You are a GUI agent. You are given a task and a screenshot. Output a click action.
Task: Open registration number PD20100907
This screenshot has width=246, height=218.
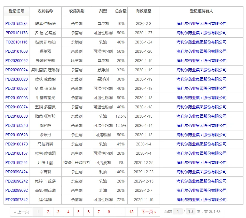(x=16, y=89)
